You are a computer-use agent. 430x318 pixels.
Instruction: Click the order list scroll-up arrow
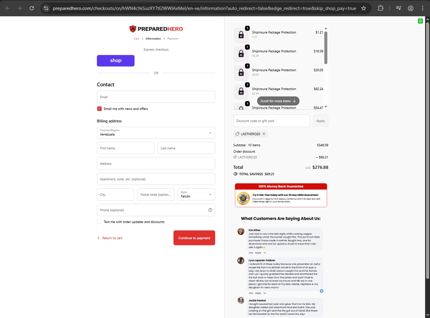[326, 28]
